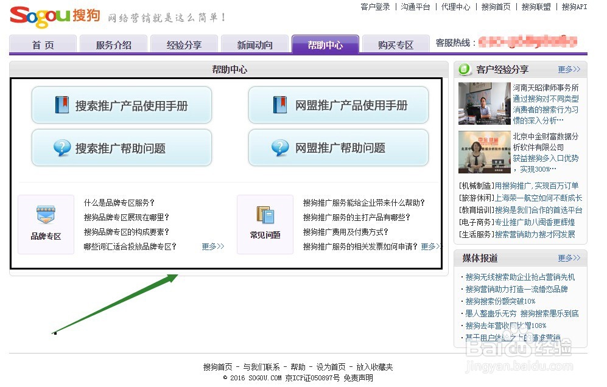The height and width of the screenshot is (387, 607).
Task: Click the 媒体报道 panel title
Action: tap(480, 258)
